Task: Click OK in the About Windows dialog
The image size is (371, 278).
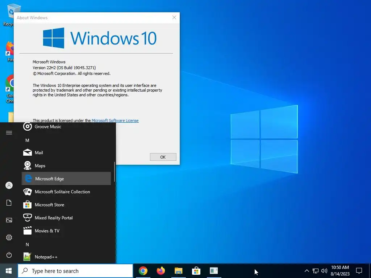Action: pyautogui.click(x=163, y=157)
